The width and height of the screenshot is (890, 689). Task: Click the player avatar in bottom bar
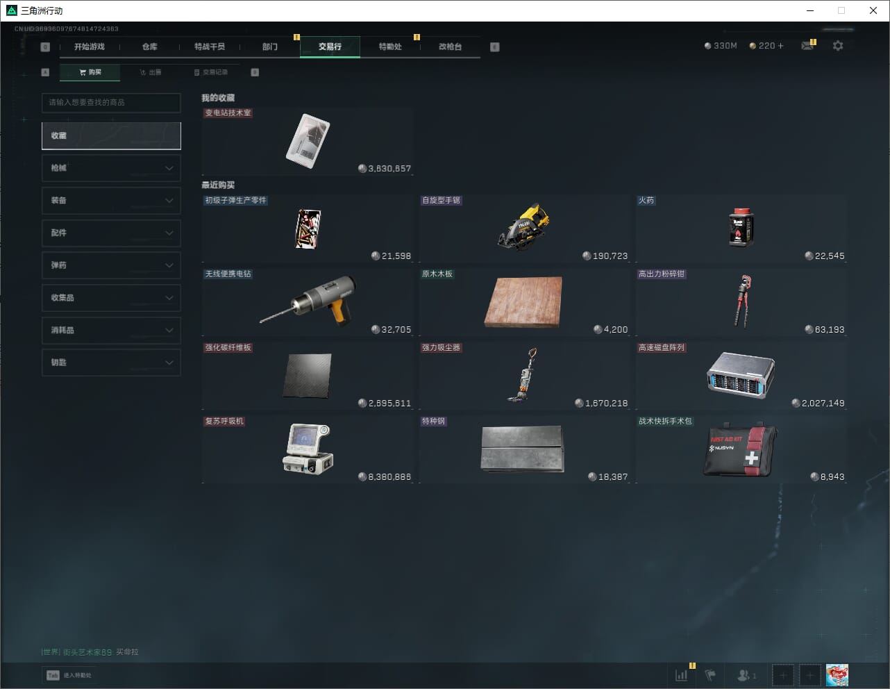(837, 675)
